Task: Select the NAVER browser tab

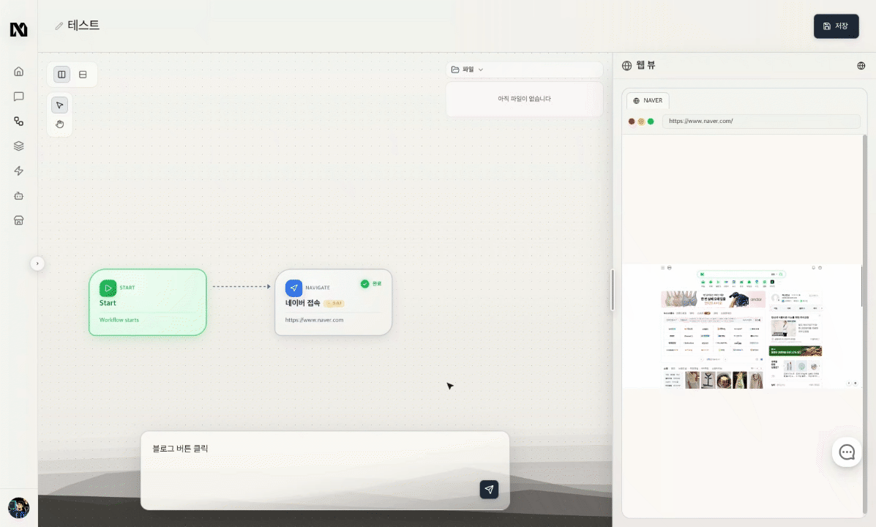Action: pyautogui.click(x=648, y=100)
